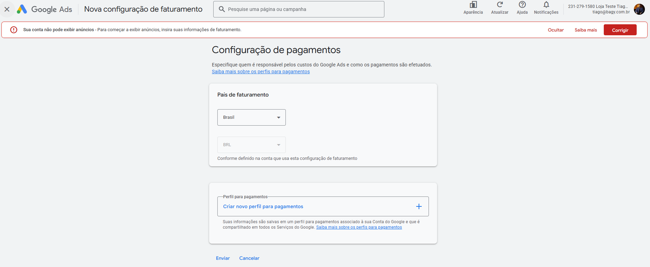The image size is (650, 267).
Task: Click the Enviar button
Action: 223,258
